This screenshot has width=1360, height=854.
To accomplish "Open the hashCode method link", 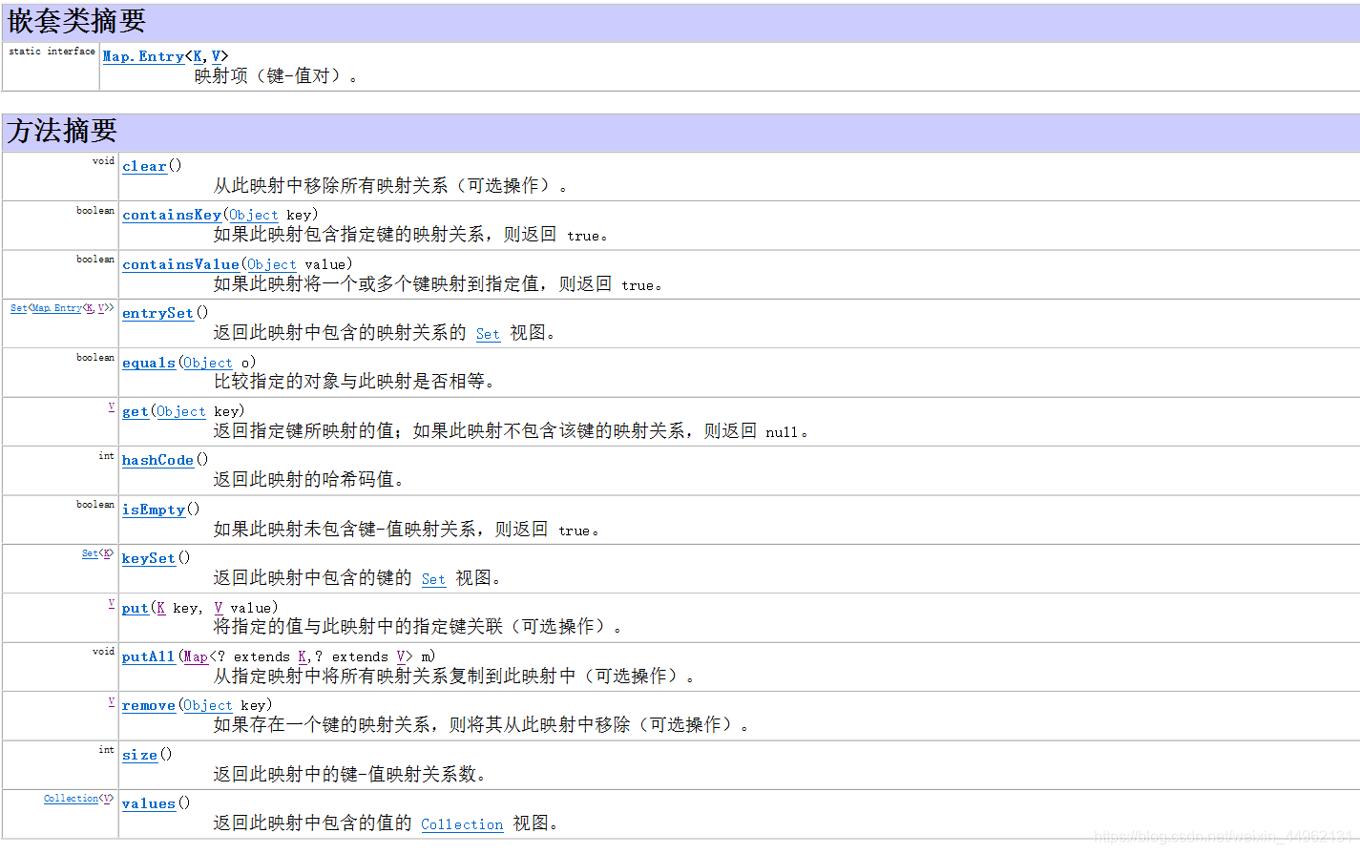I will point(157,460).
